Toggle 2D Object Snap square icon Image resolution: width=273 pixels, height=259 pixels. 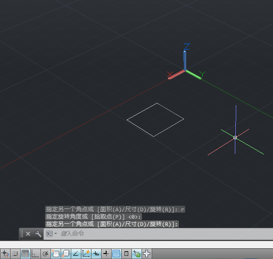[x=56, y=253]
